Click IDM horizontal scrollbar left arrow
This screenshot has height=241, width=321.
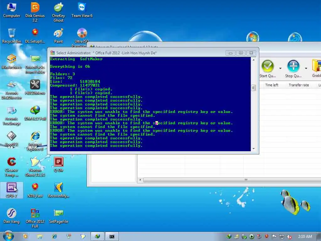click(140, 180)
